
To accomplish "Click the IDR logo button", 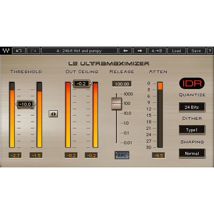I will (x=192, y=83).
